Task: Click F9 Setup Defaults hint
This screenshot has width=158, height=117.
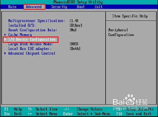Action: [x=135, y=109]
